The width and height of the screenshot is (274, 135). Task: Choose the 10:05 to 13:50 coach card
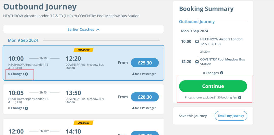click(x=83, y=99)
